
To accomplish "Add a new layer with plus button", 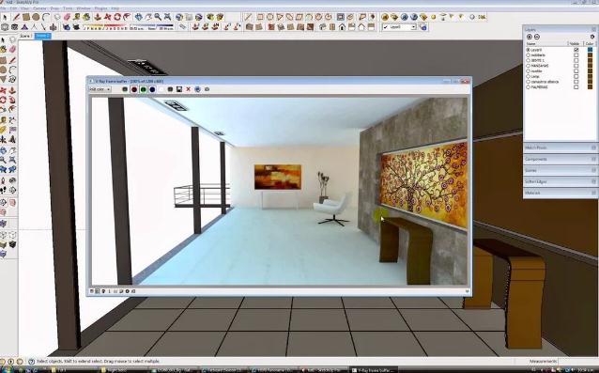I will [530, 37].
